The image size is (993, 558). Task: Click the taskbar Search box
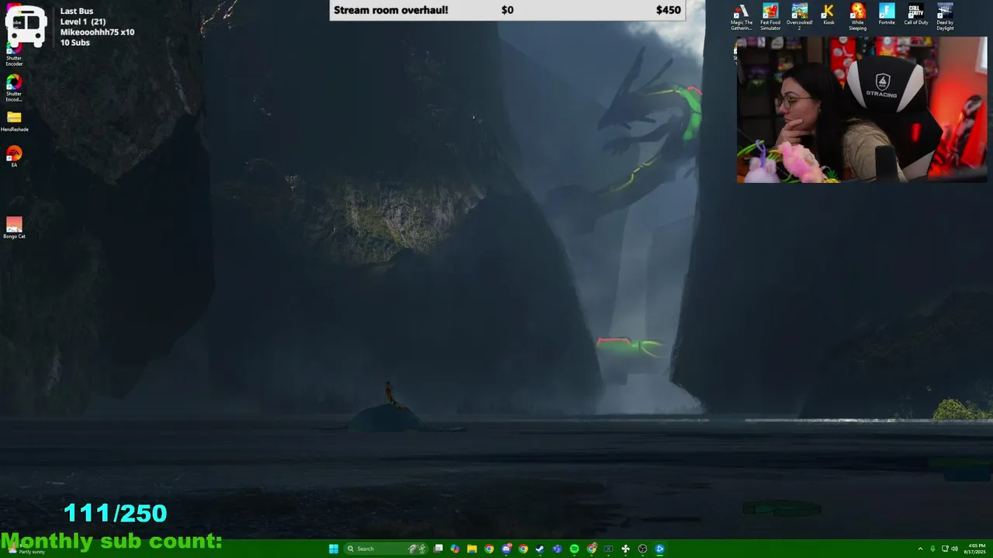[x=386, y=549]
